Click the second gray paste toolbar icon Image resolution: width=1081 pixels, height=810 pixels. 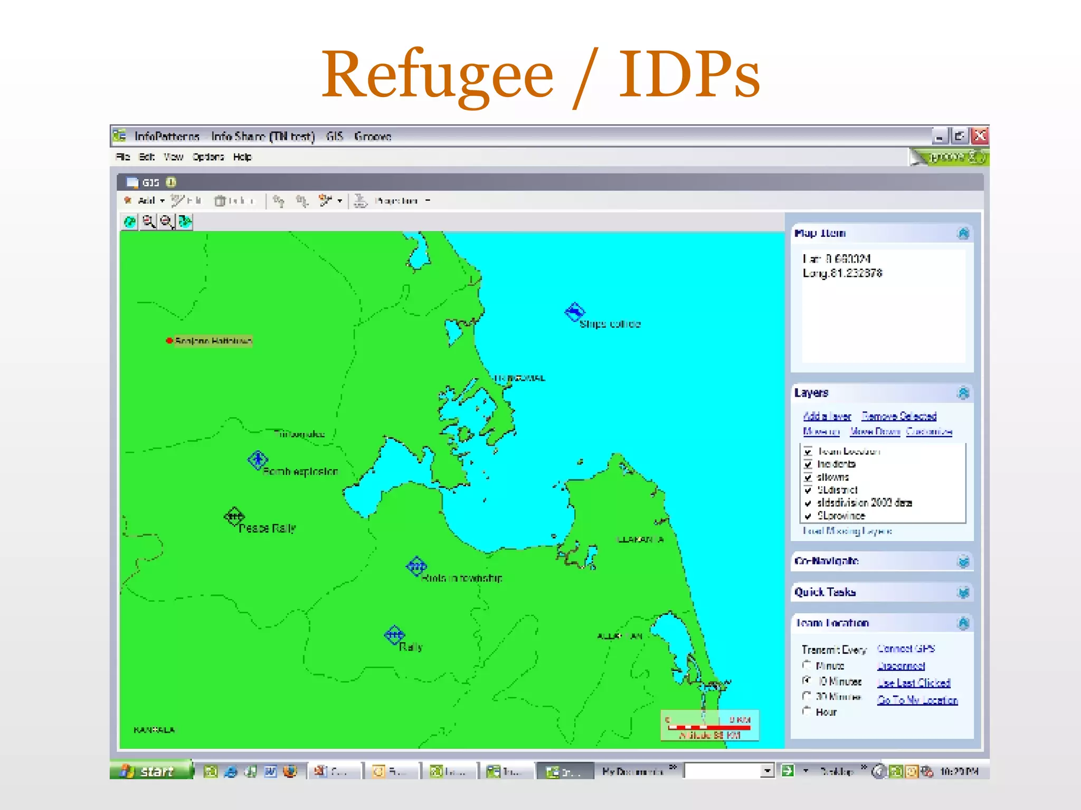tap(302, 201)
